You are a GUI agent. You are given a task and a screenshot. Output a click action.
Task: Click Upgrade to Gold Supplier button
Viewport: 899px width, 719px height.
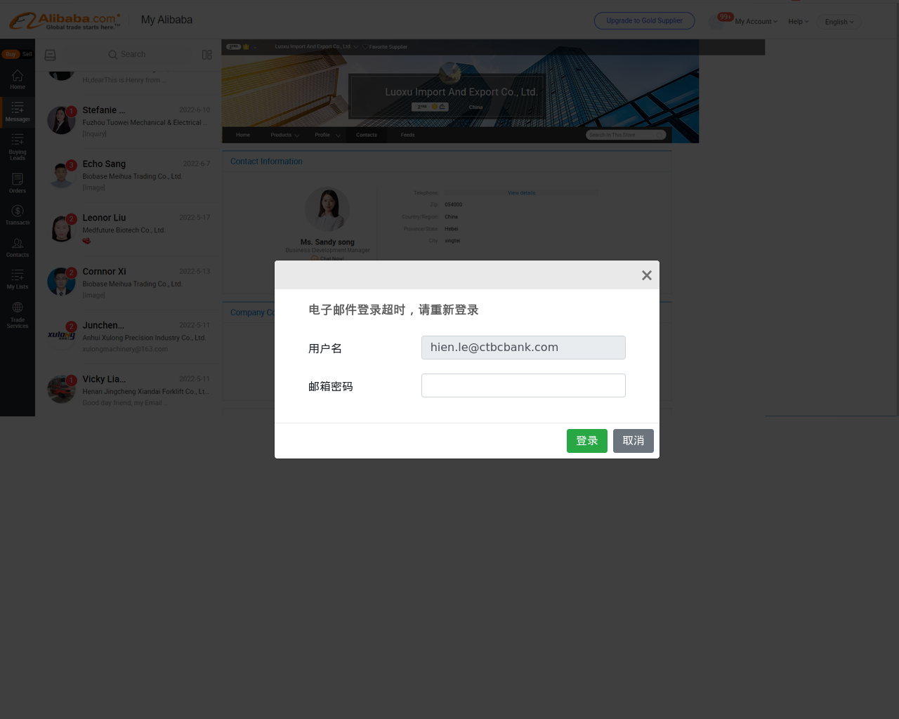pyautogui.click(x=644, y=21)
